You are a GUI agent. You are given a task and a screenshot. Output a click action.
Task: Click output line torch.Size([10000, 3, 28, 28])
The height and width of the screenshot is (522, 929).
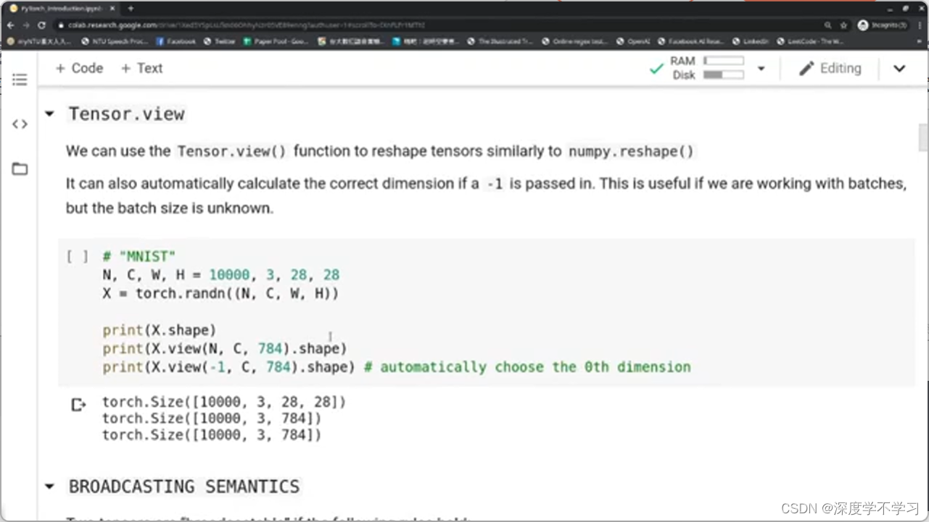(x=224, y=402)
